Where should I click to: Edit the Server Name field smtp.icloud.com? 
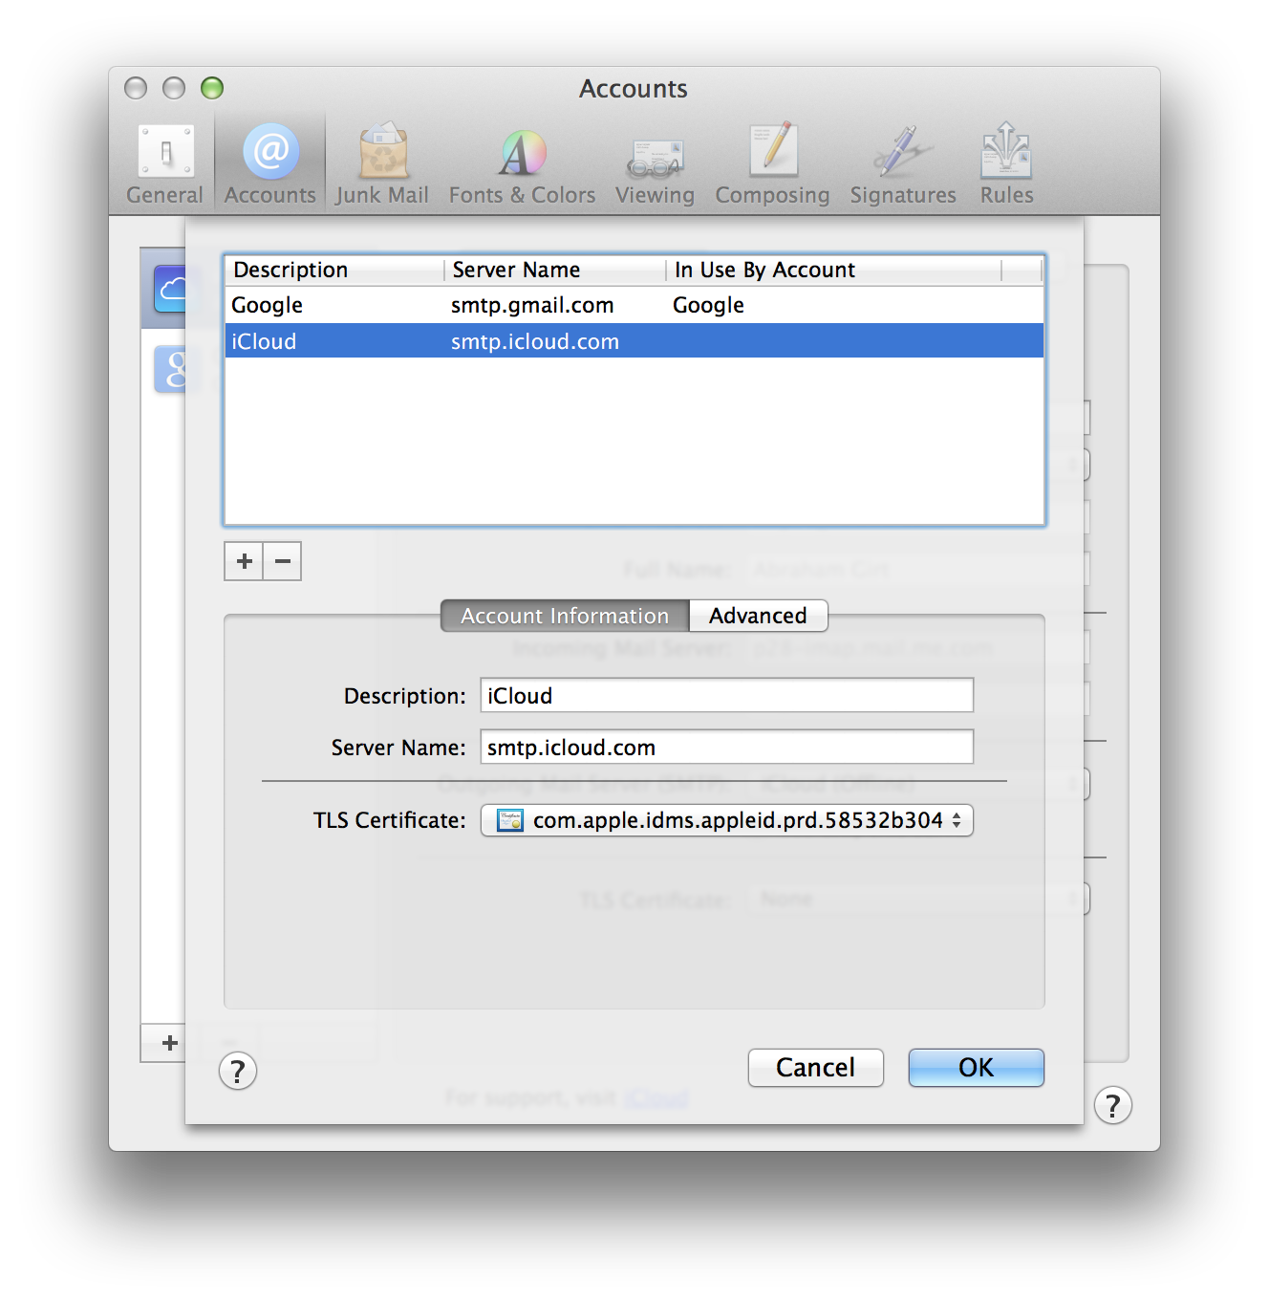click(727, 747)
